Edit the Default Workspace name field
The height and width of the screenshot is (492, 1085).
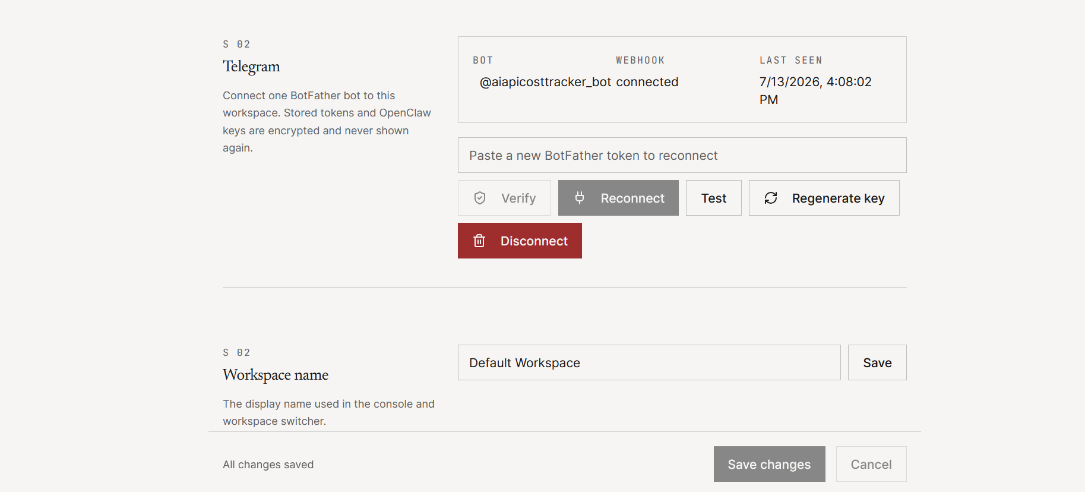649,362
